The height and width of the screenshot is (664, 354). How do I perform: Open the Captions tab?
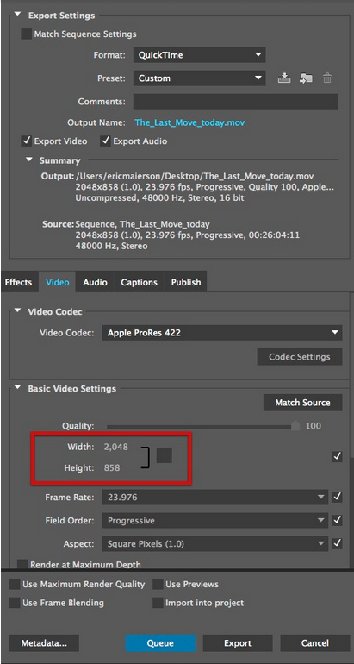(140, 282)
